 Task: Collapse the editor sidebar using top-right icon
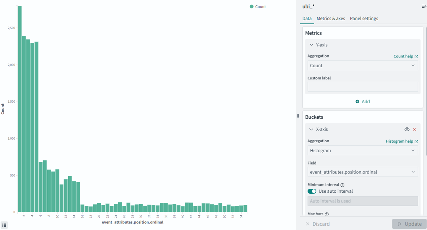pyautogui.click(x=424, y=7)
